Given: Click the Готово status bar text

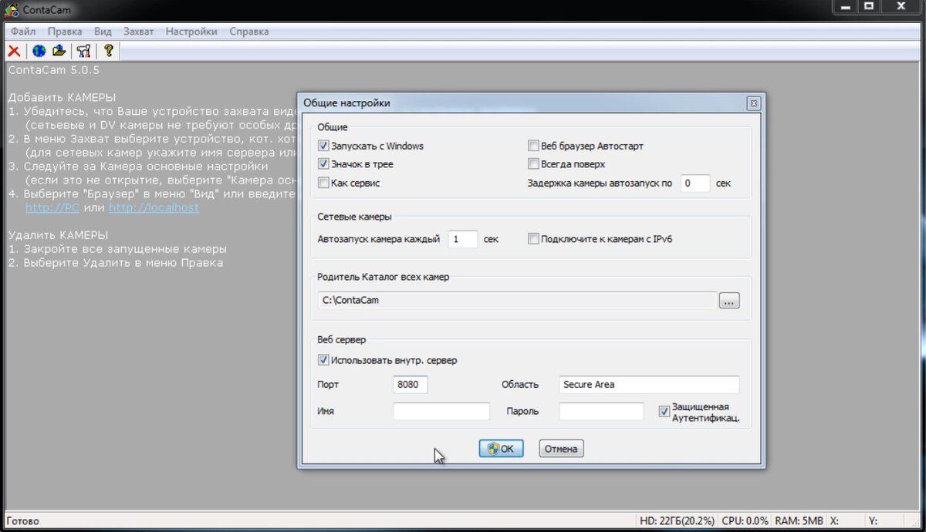Looking at the screenshot, I should point(22,521).
